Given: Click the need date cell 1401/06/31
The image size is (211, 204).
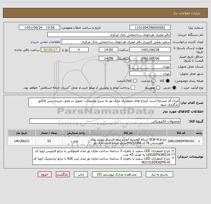Looking at the screenshot, I should click(22, 141).
